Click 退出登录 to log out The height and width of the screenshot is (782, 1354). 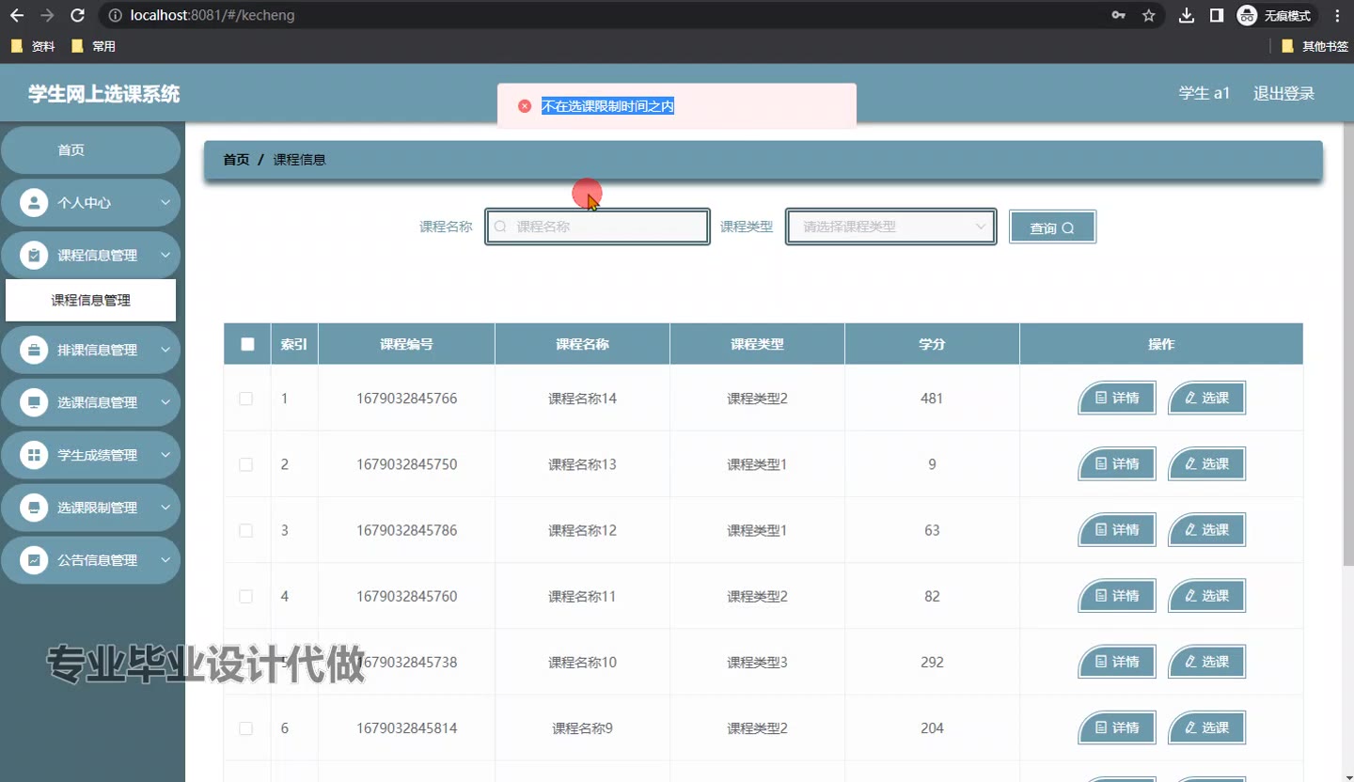click(1283, 93)
